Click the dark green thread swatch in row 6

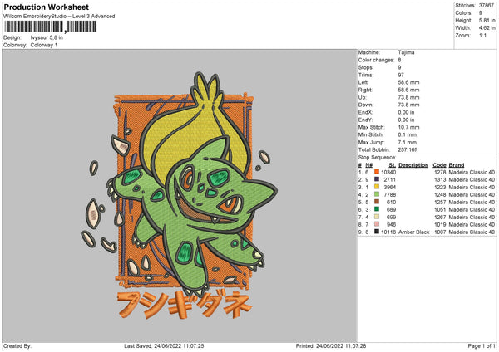pyautogui.click(x=377, y=209)
